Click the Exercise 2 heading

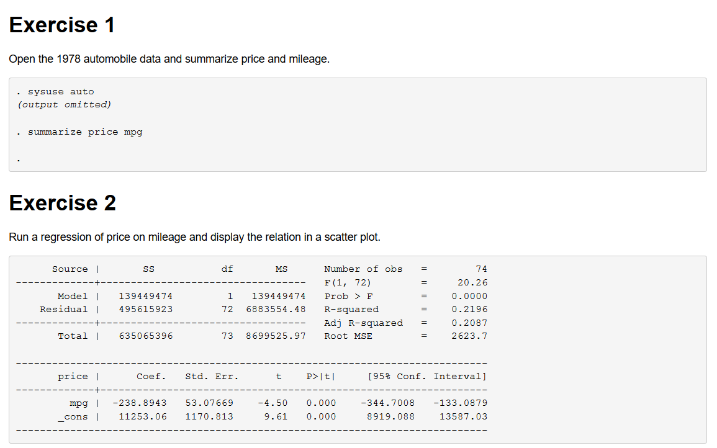pos(62,204)
